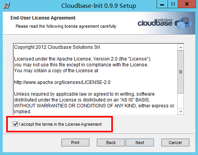Click the license scrollbar down arrow
The image size is (198, 155).
point(180,111)
